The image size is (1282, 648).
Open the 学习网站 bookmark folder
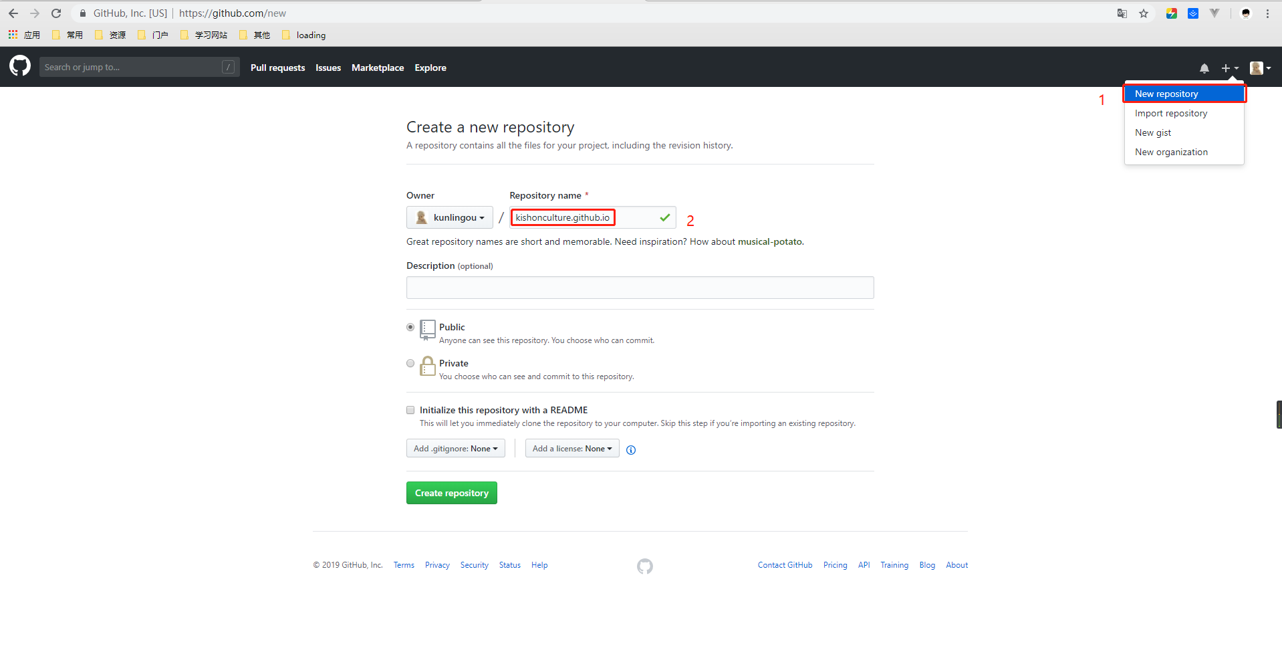click(204, 35)
